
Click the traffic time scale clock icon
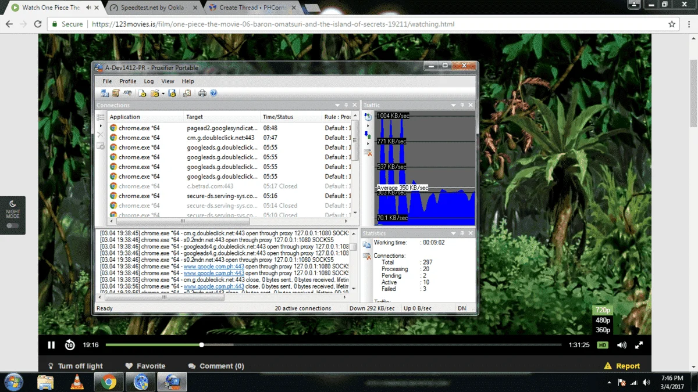[368, 117]
